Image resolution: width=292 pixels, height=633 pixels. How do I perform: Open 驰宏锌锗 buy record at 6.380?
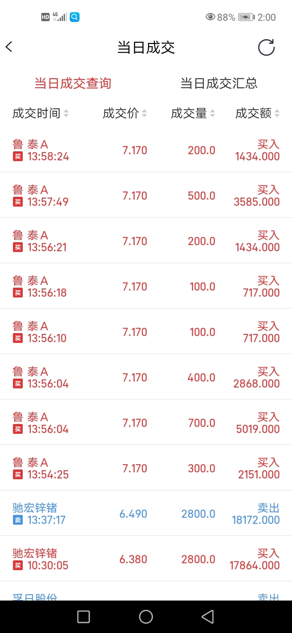click(x=146, y=559)
